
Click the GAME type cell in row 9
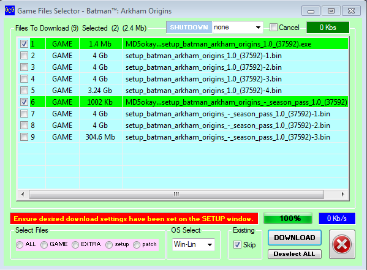[x=62, y=137]
